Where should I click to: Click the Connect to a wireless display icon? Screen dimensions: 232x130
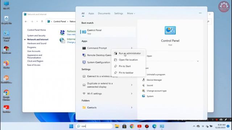coord(84,76)
